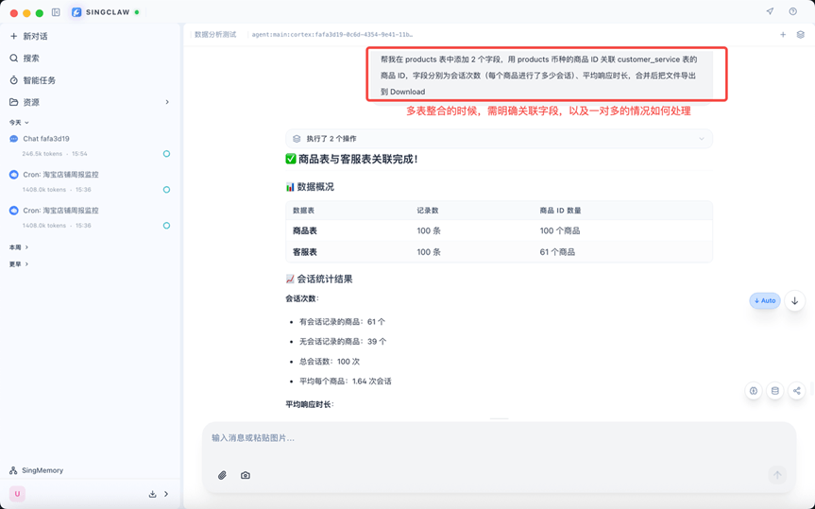
Task: Click the camera screenshot icon
Action: pyautogui.click(x=246, y=475)
